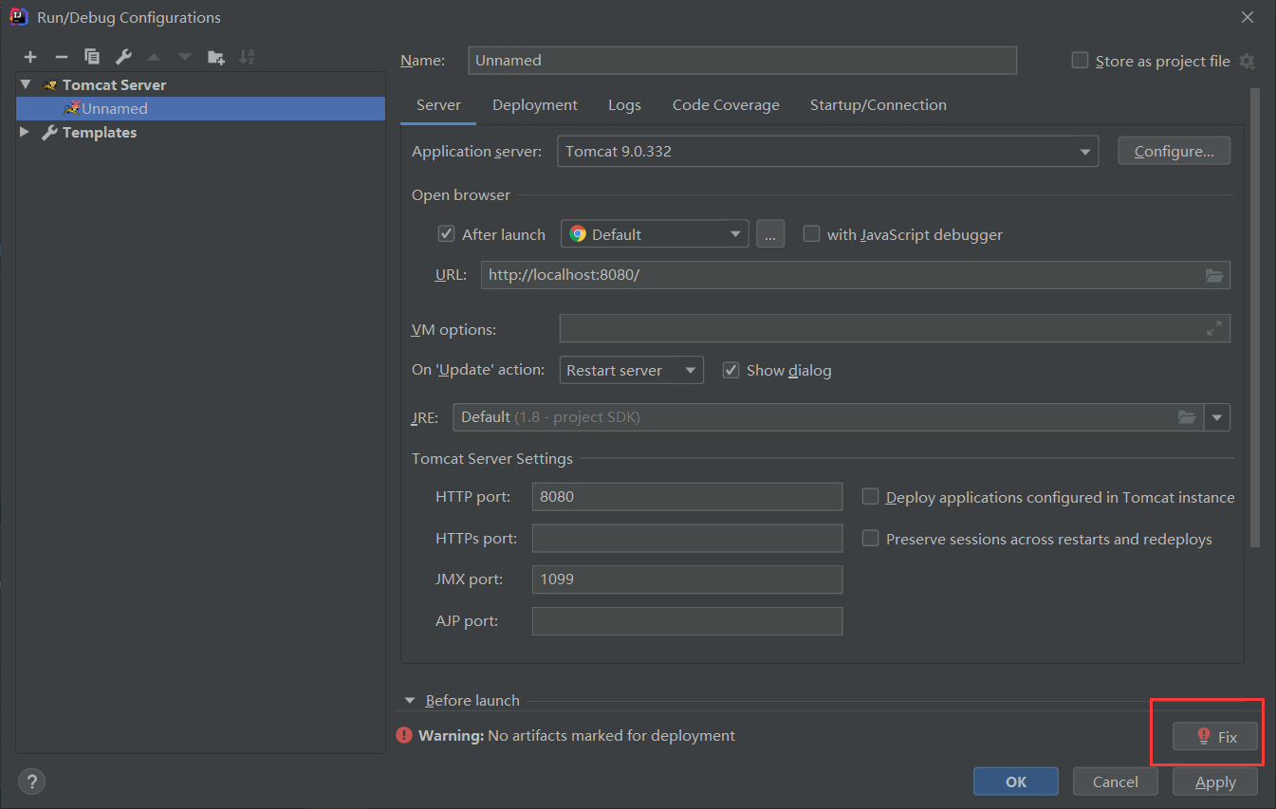Collapse the Tomcat Server tree node
This screenshot has height=809, width=1276.
click(x=26, y=84)
